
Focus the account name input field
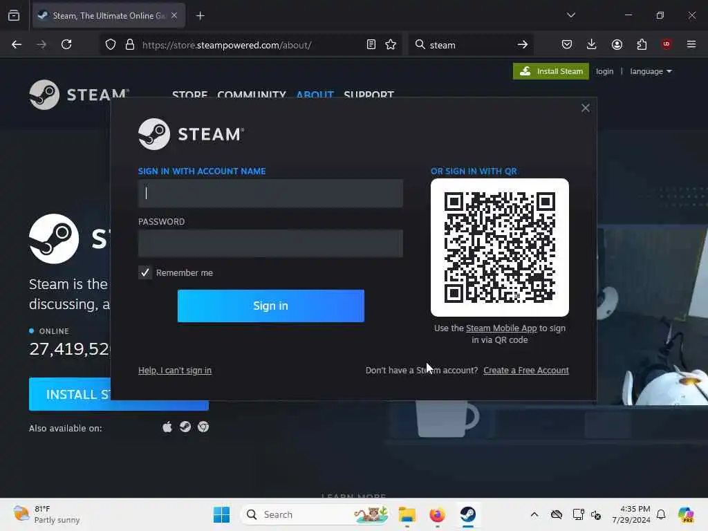[270, 194]
